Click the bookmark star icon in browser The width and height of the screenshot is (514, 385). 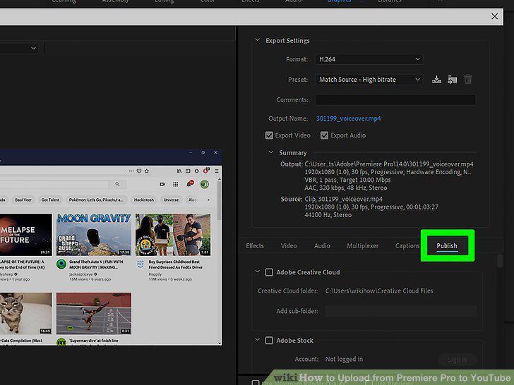coord(147,171)
